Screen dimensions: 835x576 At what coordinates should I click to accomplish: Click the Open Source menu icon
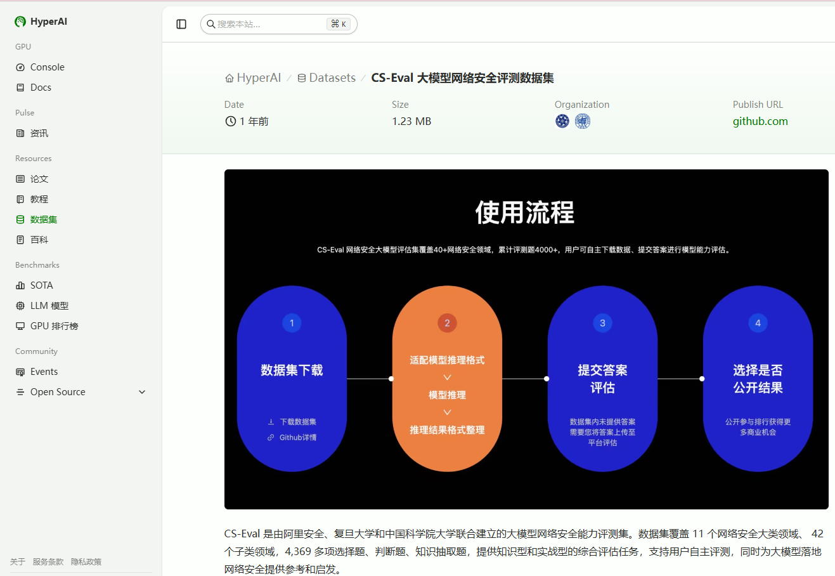pos(20,392)
